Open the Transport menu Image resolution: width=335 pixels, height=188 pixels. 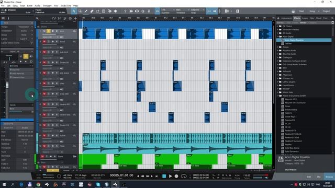(x=47, y=6)
